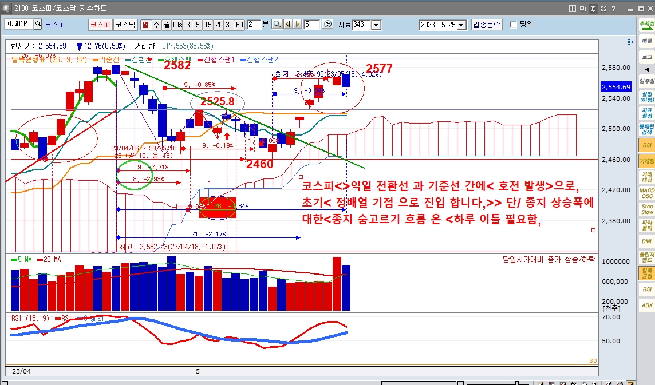655x385 pixels.
Task: Select the 주 weekly period tab
Action: [x=156, y=25]
